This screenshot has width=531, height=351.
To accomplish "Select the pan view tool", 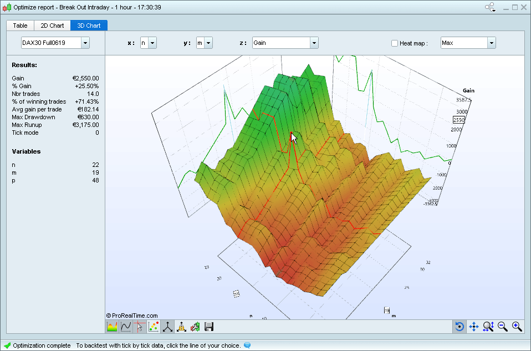I will (x=474, y=327).
